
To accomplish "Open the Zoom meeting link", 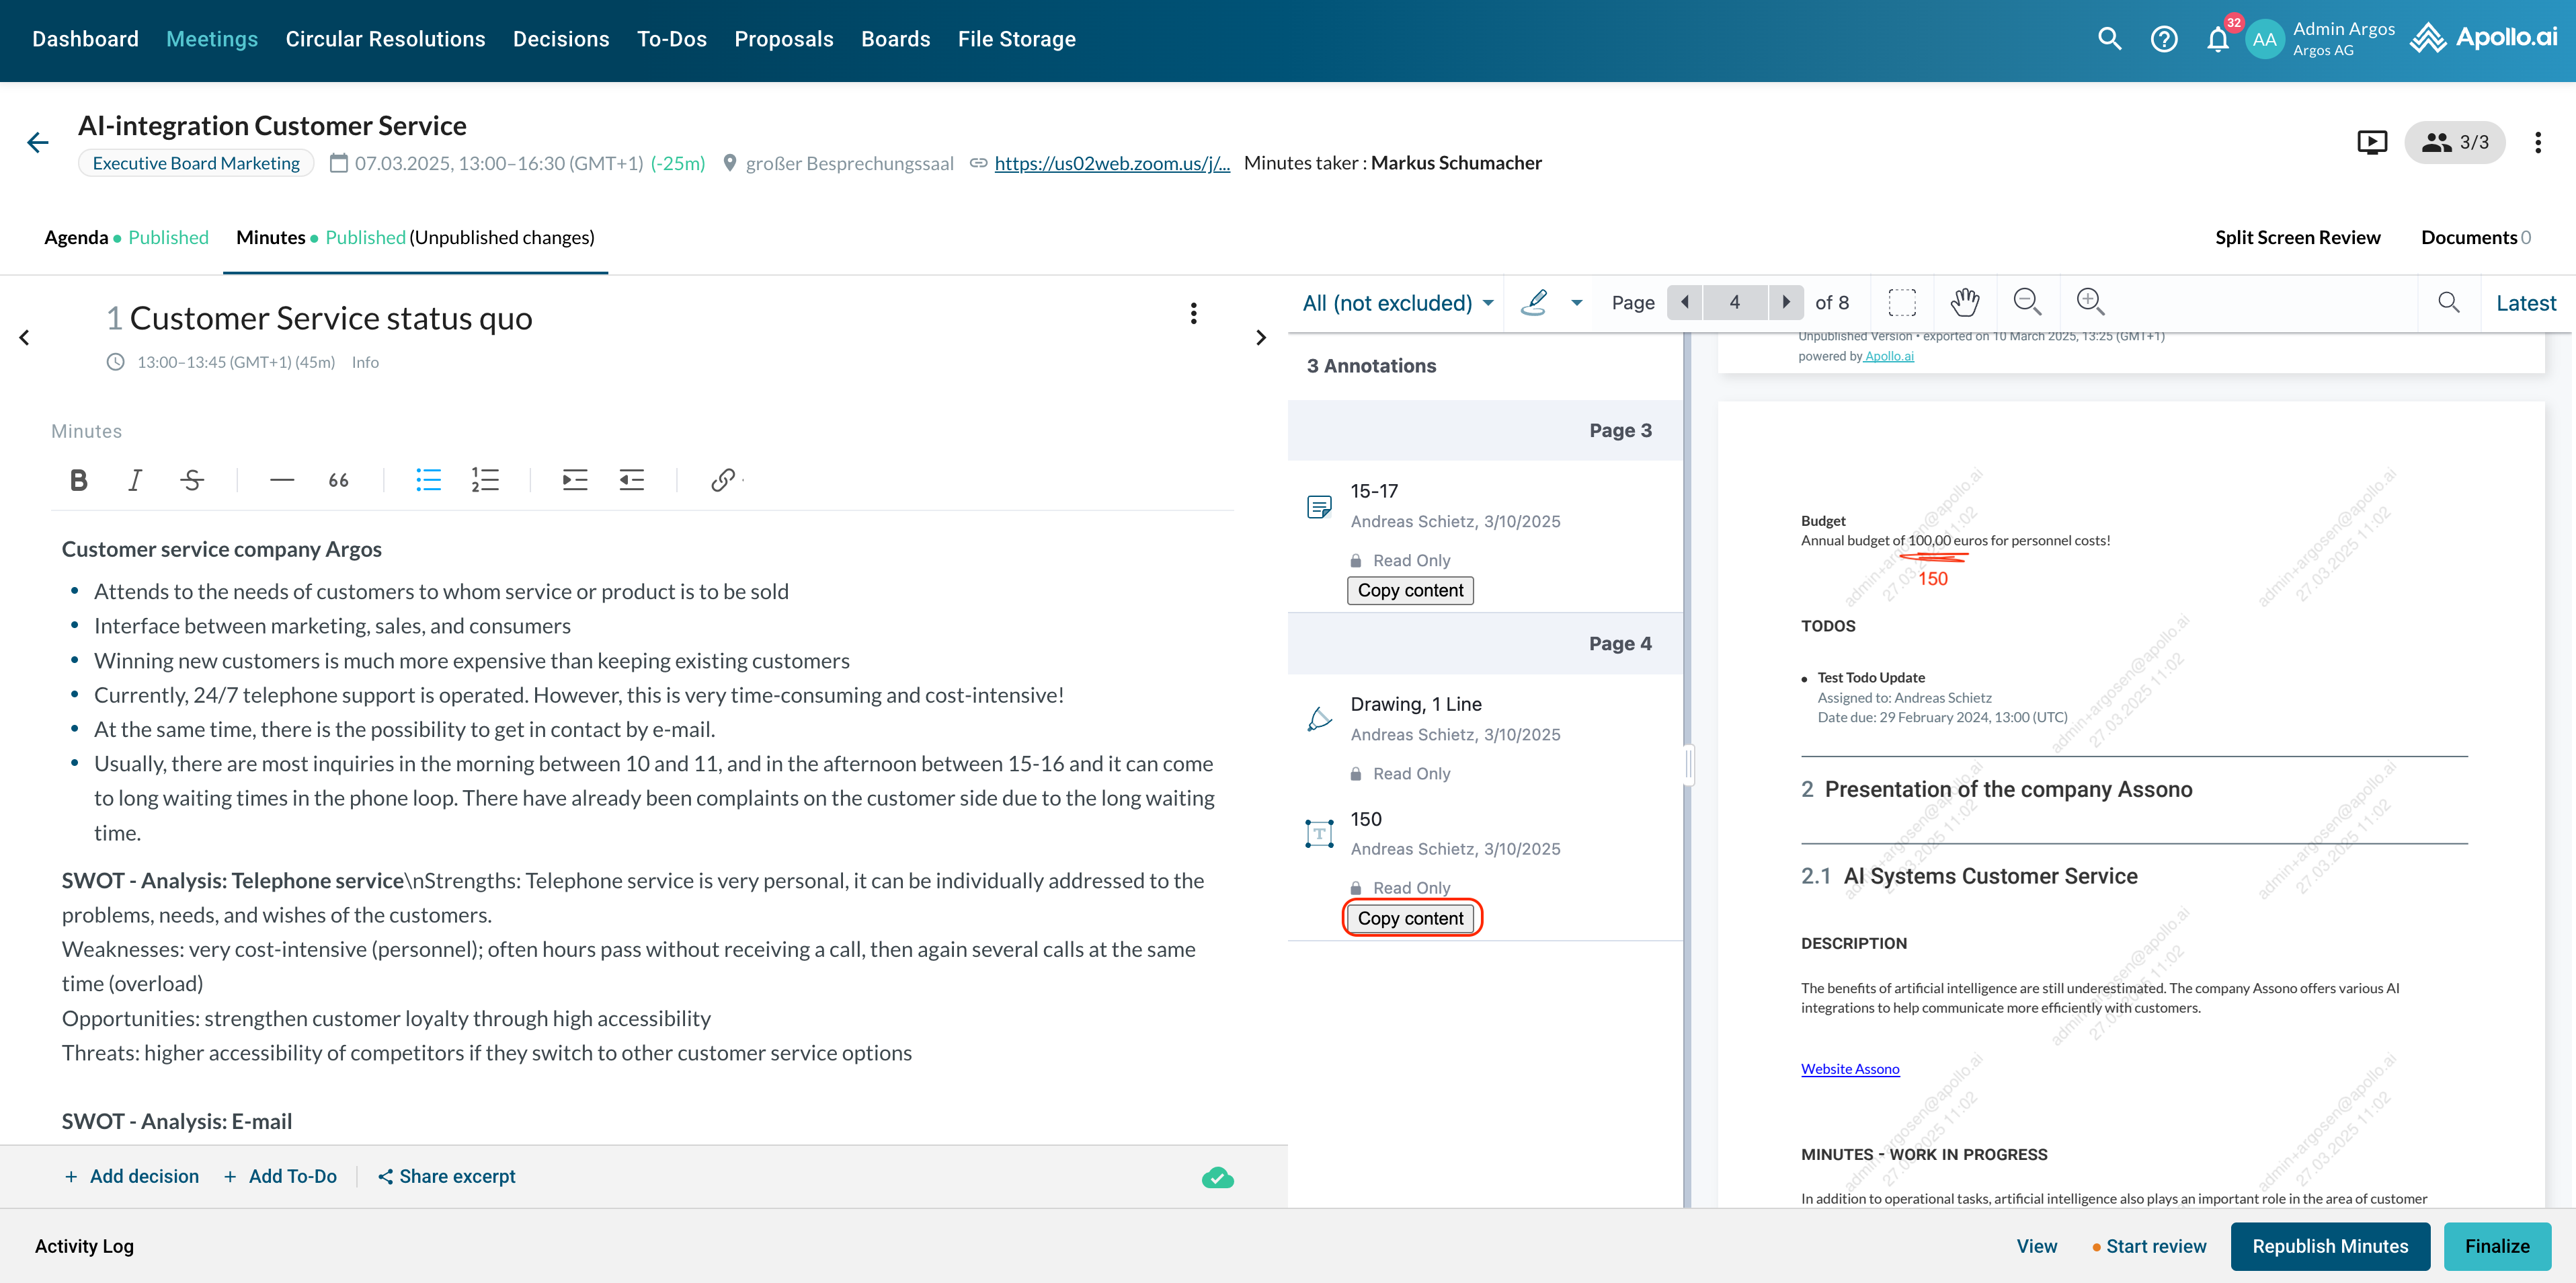I will coord(1111,163).
